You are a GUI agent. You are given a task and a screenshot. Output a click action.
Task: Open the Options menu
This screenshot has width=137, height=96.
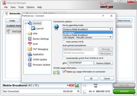click(x=30, y=7)
